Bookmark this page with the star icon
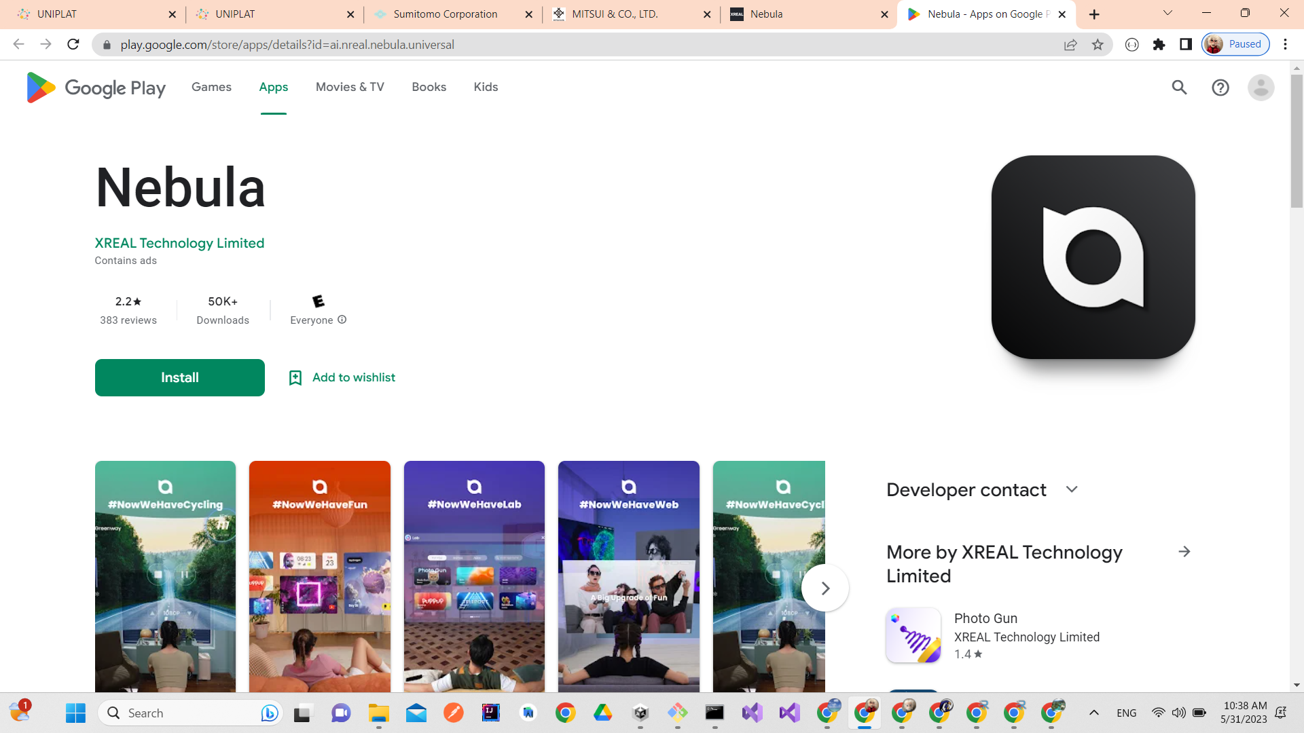 1098,44
